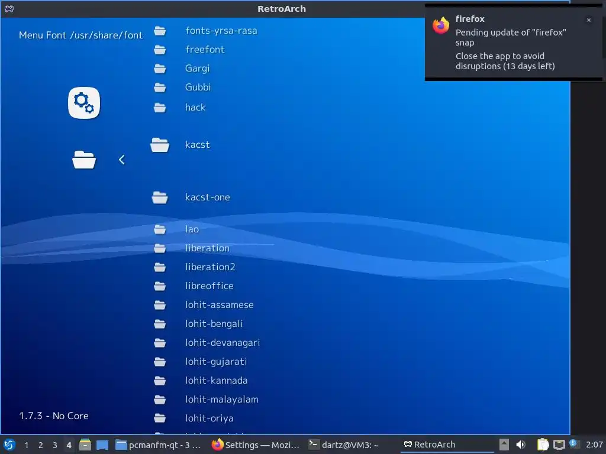Click folder icon next to liberation

coord(160,248)
